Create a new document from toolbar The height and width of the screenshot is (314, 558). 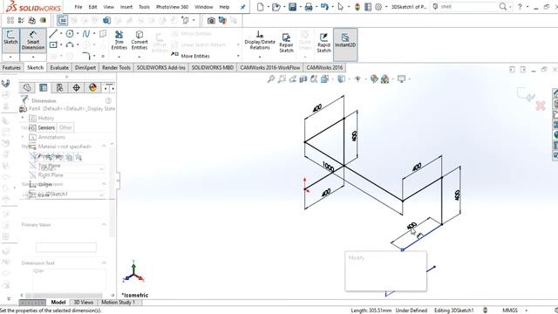coord(260,7)
